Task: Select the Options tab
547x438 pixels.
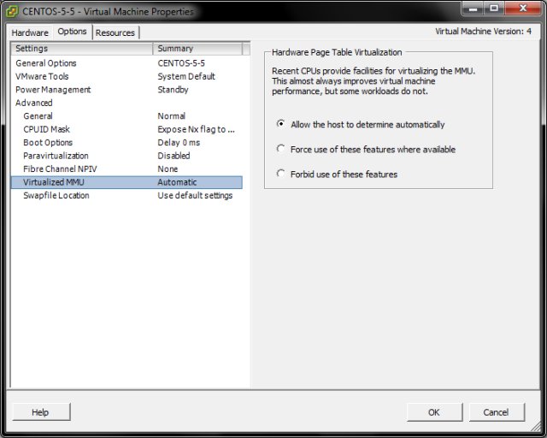Action: (x=72, y=32)
